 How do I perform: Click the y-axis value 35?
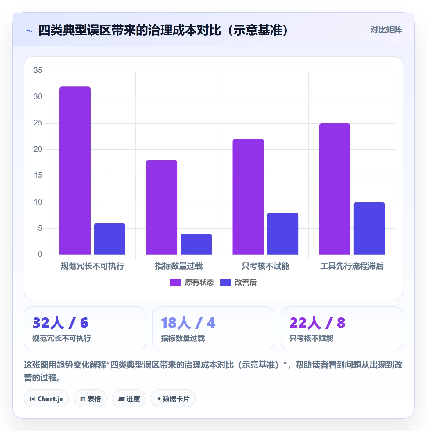tap(38, 71)
